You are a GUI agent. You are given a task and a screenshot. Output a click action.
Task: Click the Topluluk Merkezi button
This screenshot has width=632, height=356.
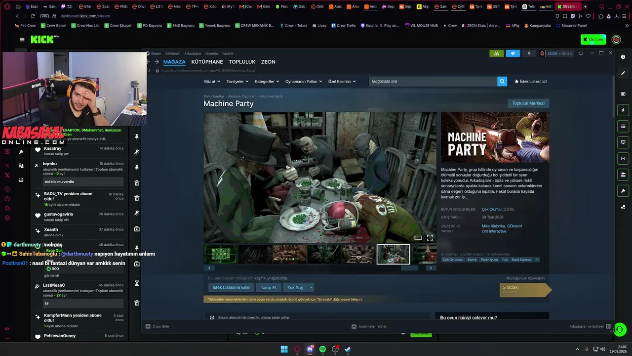[528, 103]
